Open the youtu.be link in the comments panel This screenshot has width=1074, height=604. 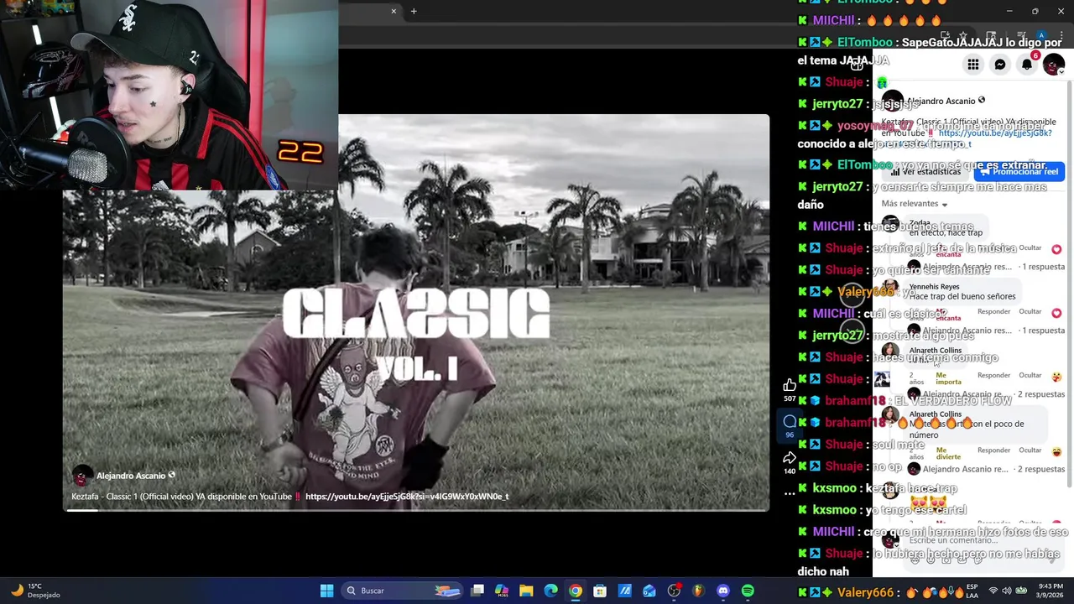click(995, 133)
